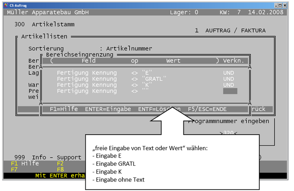Image resolution: width=294 pixels, height=191 pixels.
Task: Choose F5/ESC=ENDE to exit the dialog
Action: pos(207,109)
